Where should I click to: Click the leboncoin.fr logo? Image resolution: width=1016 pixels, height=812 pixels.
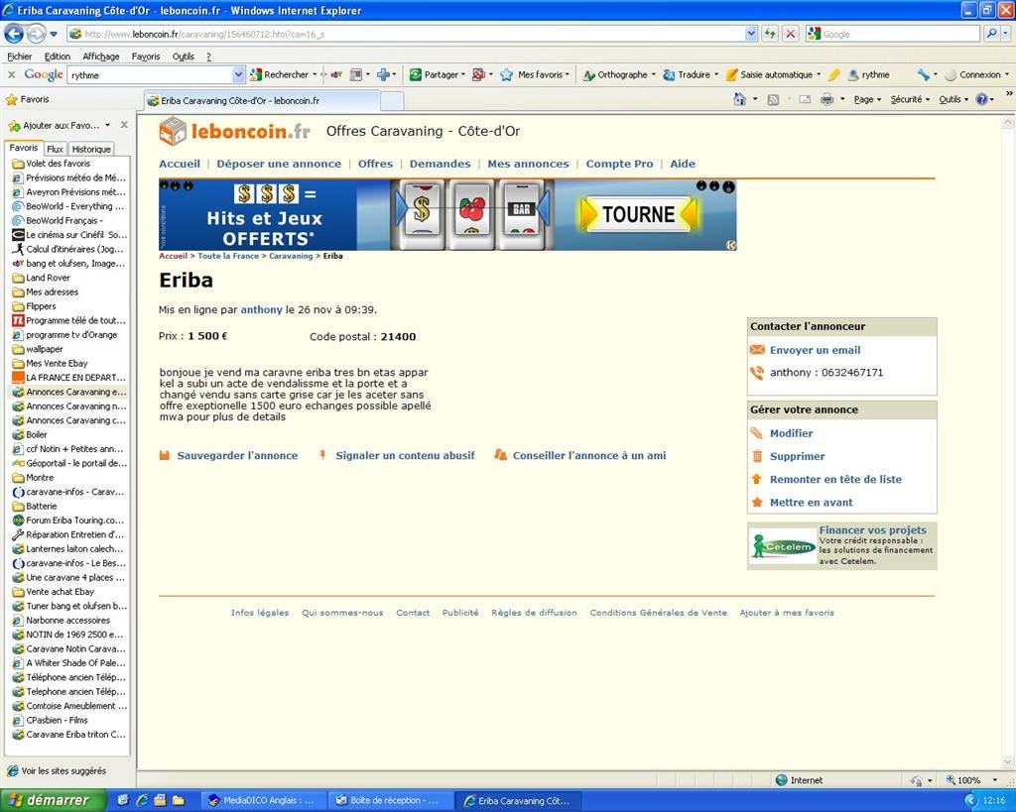point(234,132)
